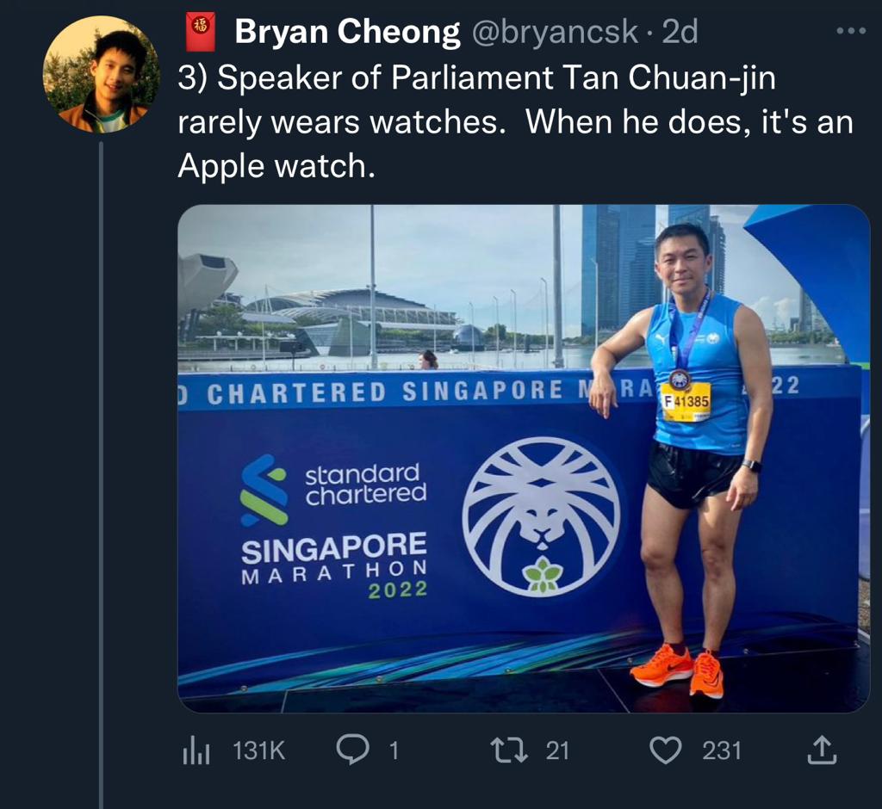Click the Bryan Cheong display name
This screenshot has width=882, height=809.
[347, 32]
